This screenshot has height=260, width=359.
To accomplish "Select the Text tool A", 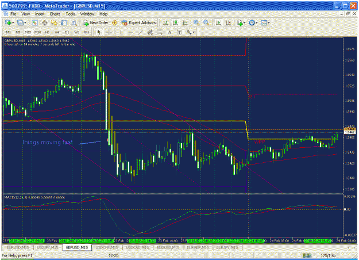I will tap(169, 32).
